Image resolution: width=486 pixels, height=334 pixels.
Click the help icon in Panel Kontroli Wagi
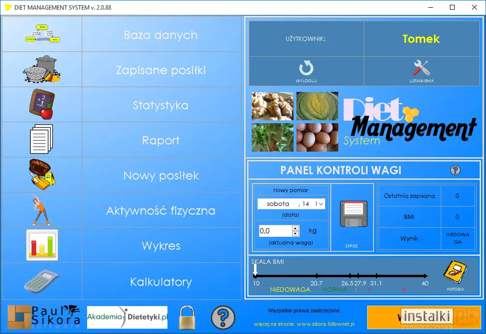[455, 170]
